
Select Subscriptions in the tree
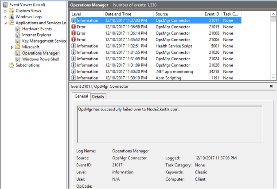tap(27, 65)
